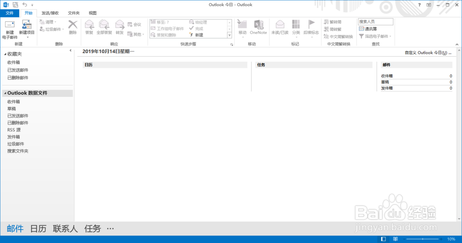Click the Help question mark icon
Viewport: 462px width, 243px height.
tap(419, 5)
